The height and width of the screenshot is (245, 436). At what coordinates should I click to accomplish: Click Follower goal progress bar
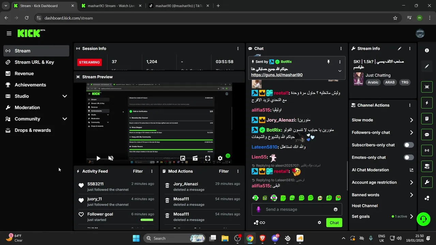147,220
